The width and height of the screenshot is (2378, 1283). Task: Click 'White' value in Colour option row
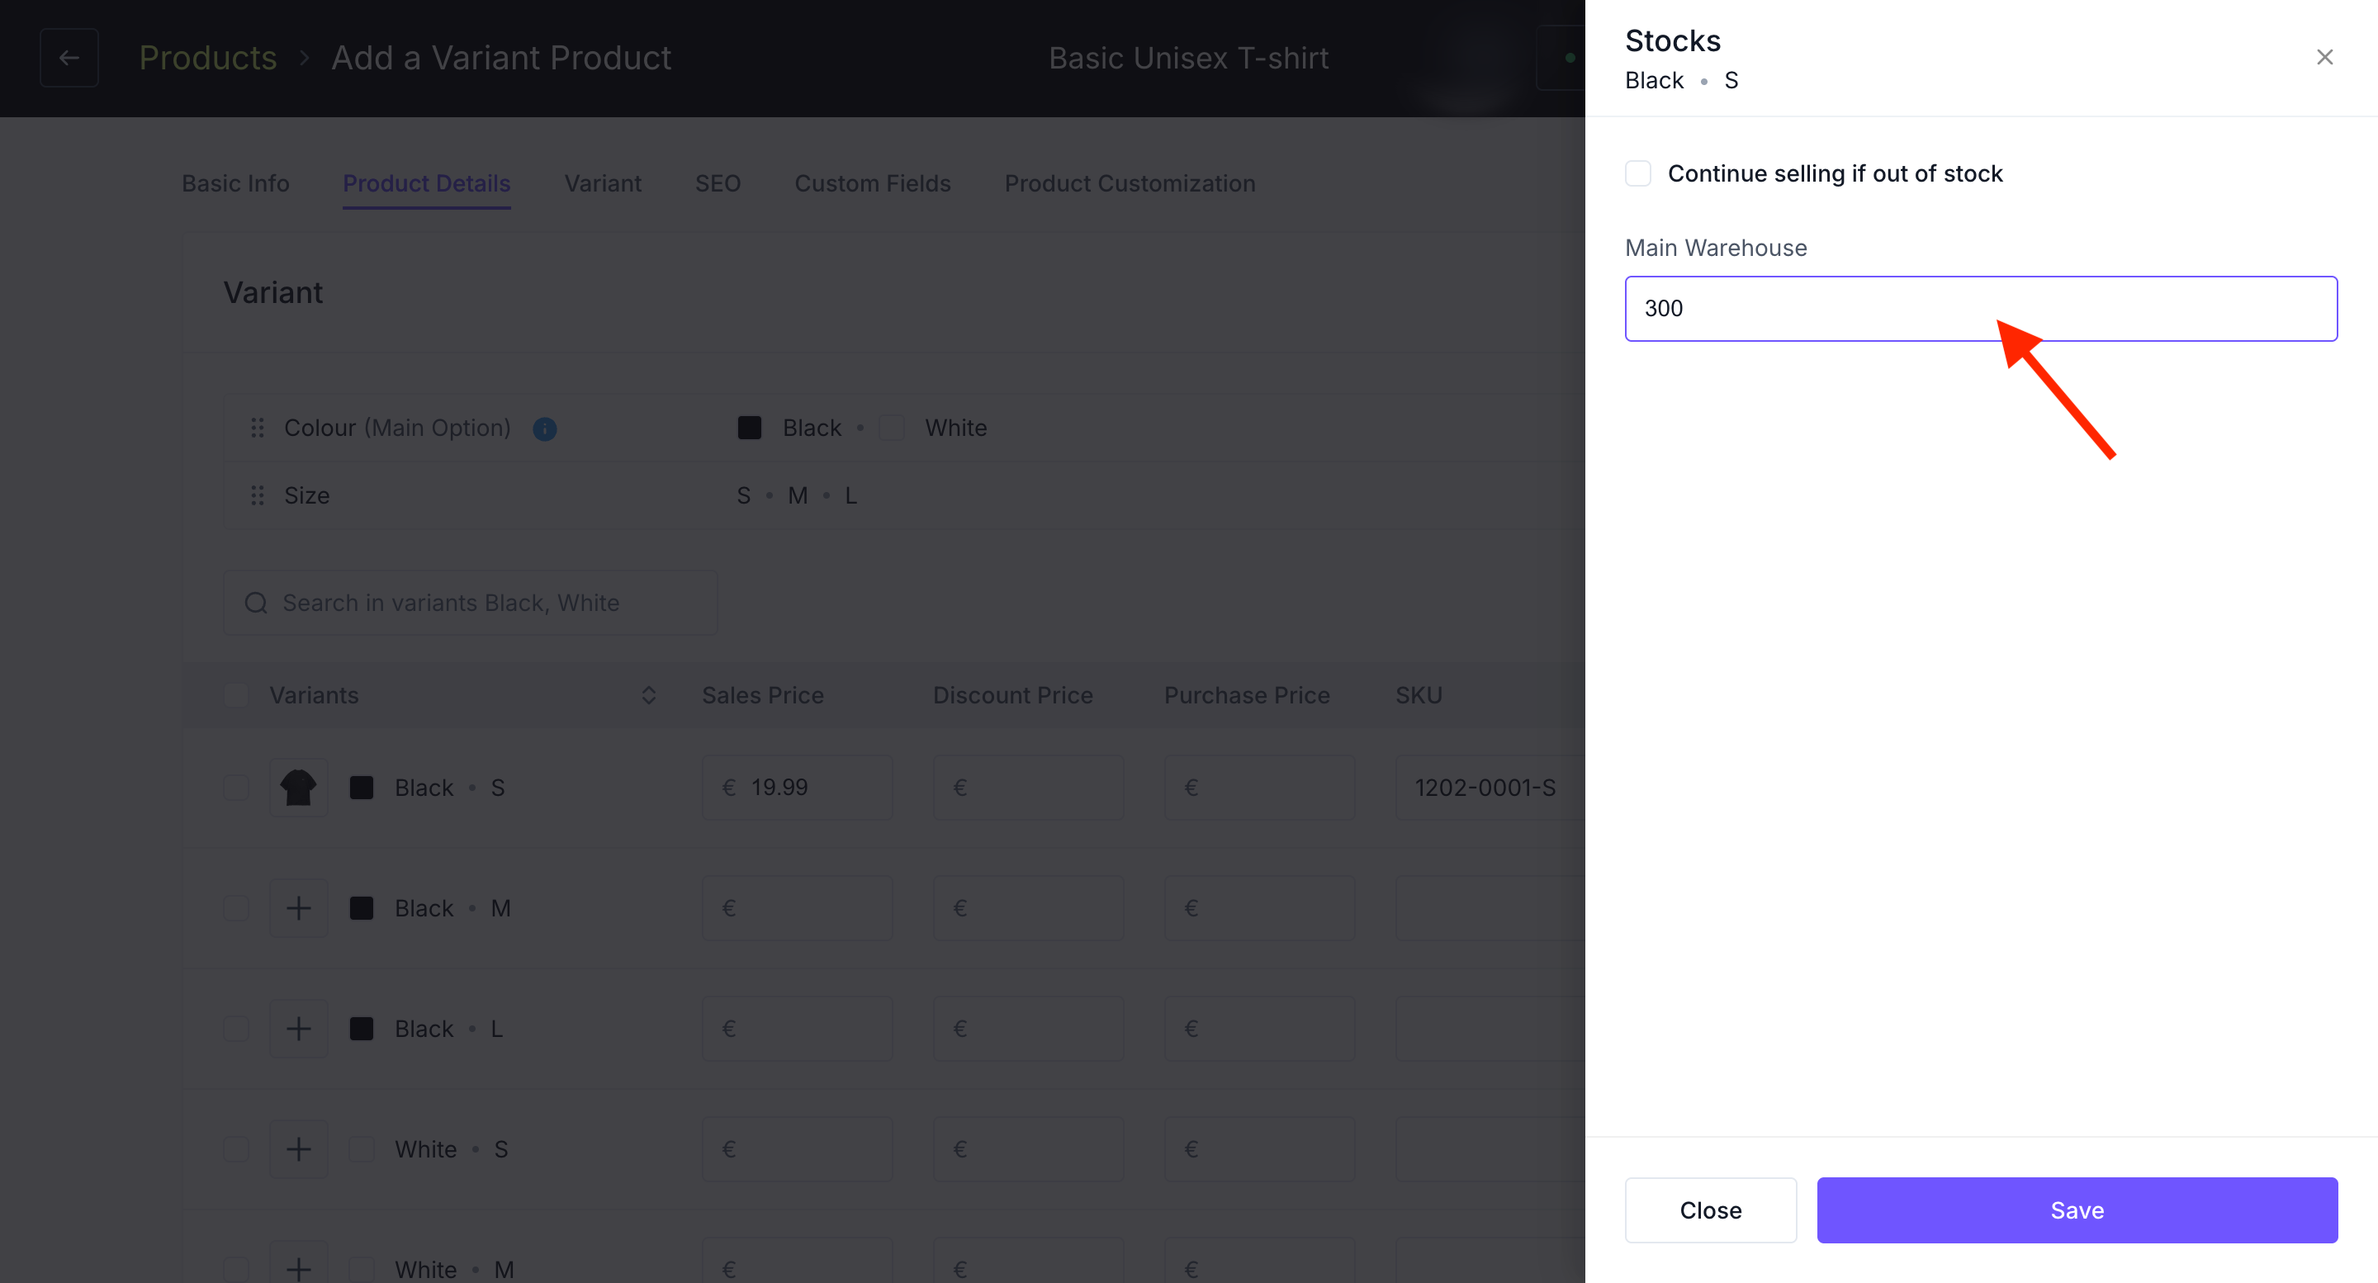955,428
